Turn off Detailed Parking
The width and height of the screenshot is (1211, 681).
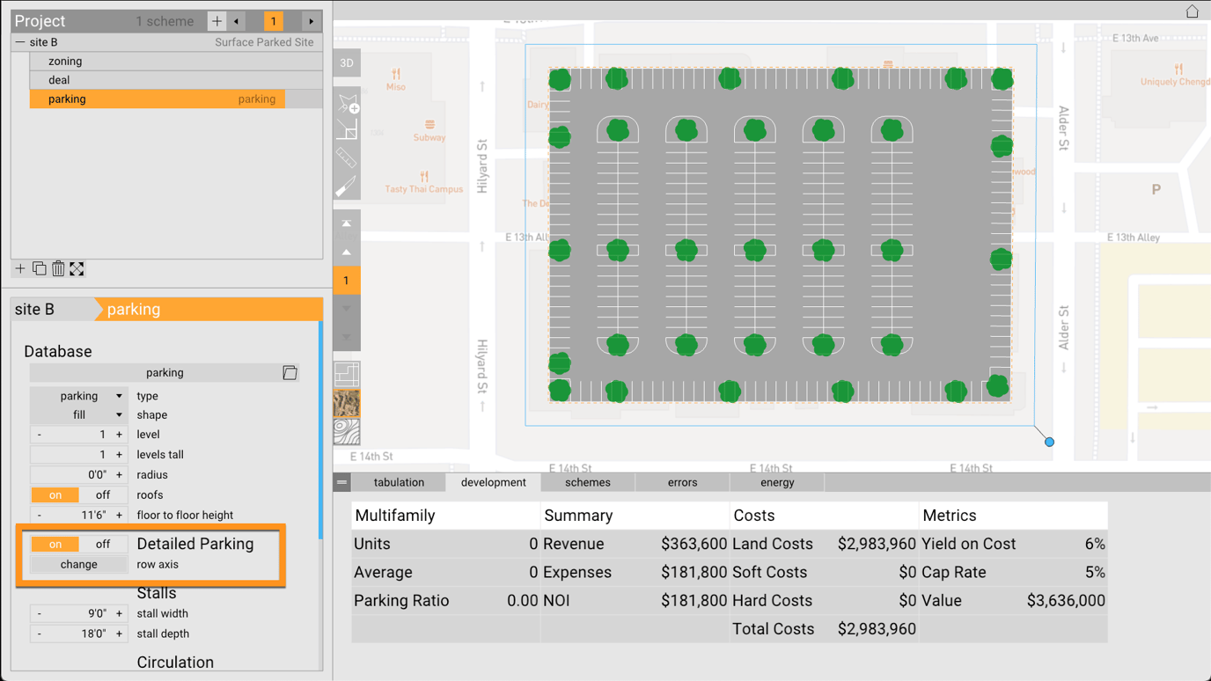coord(103,545)
